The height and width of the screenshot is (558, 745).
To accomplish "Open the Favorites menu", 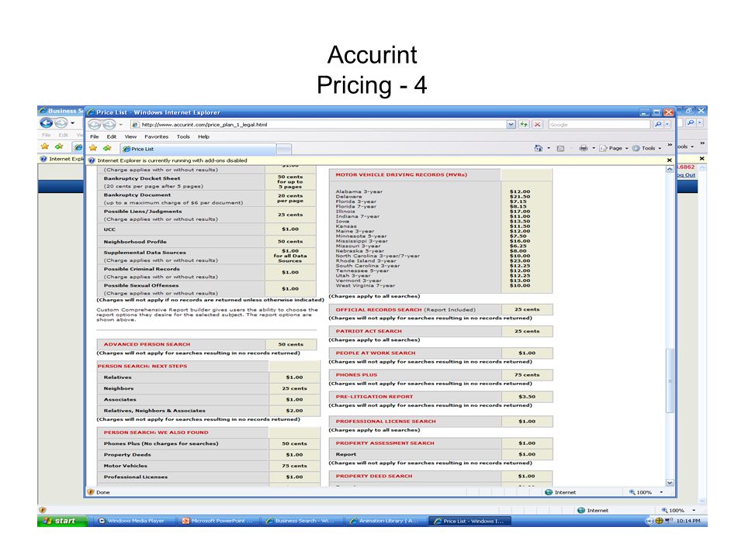I will [x=156, y=136].
